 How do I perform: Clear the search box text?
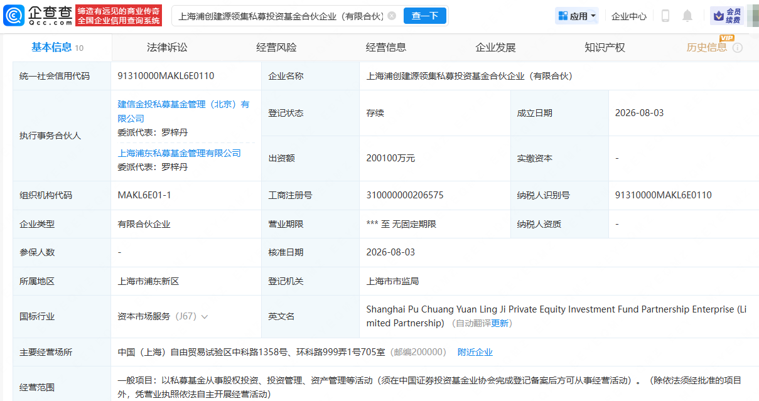(x=392, y=16)
